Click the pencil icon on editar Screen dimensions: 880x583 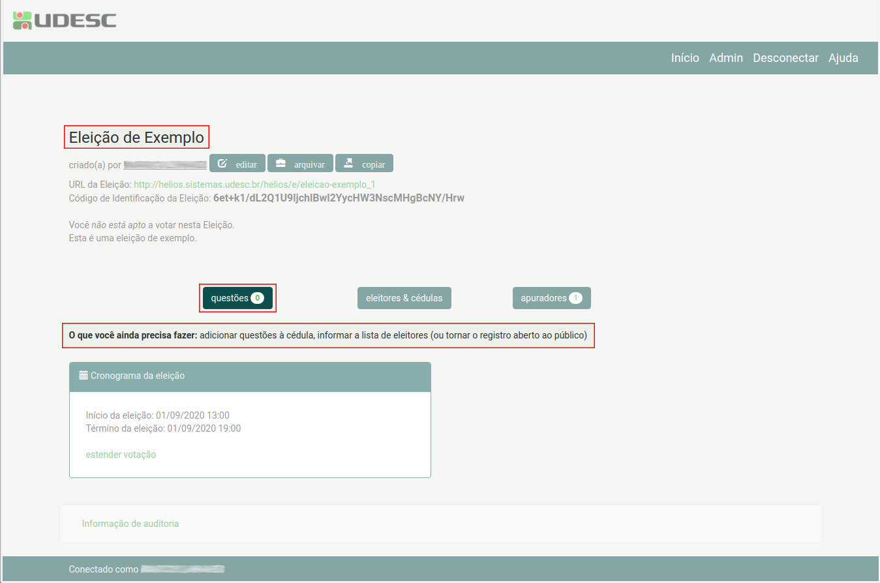222,163
